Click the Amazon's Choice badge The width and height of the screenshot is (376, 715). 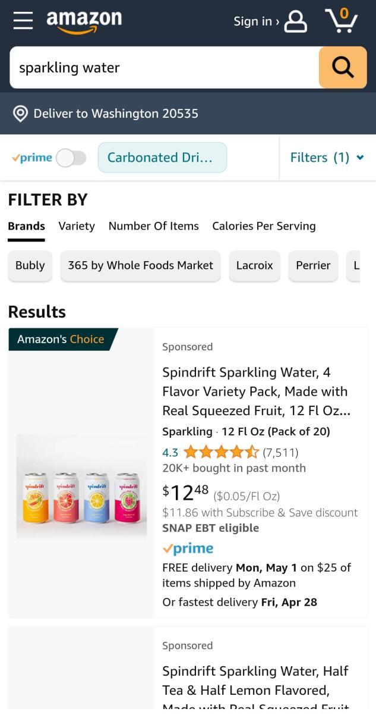tap(61, 339)
